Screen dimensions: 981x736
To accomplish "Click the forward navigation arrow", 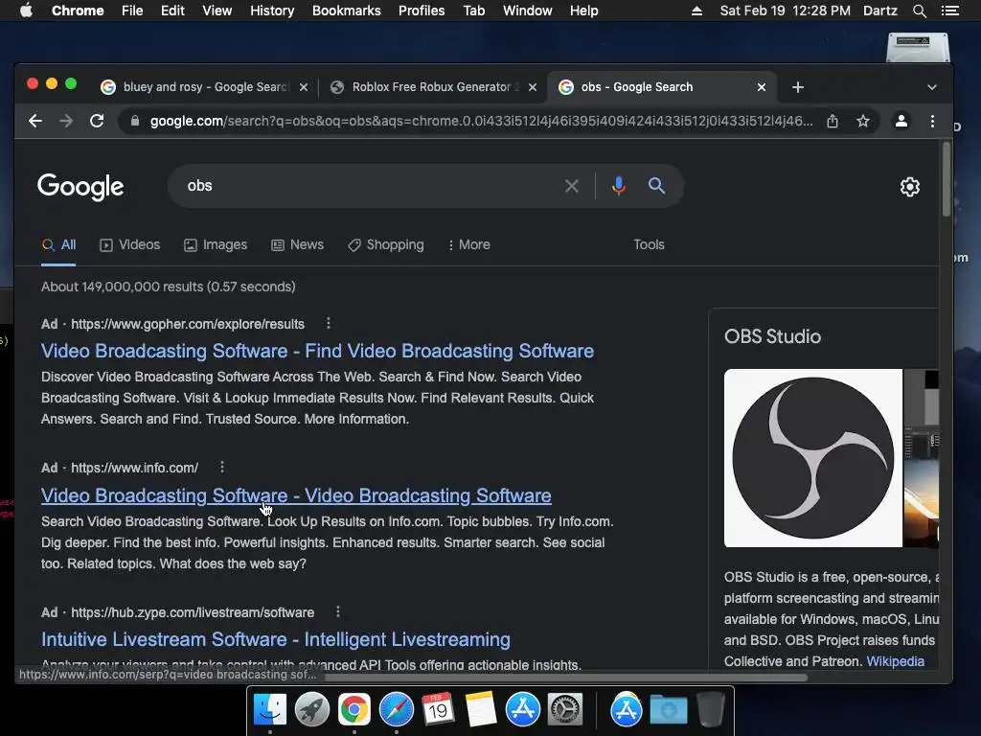I will point(66,121).
